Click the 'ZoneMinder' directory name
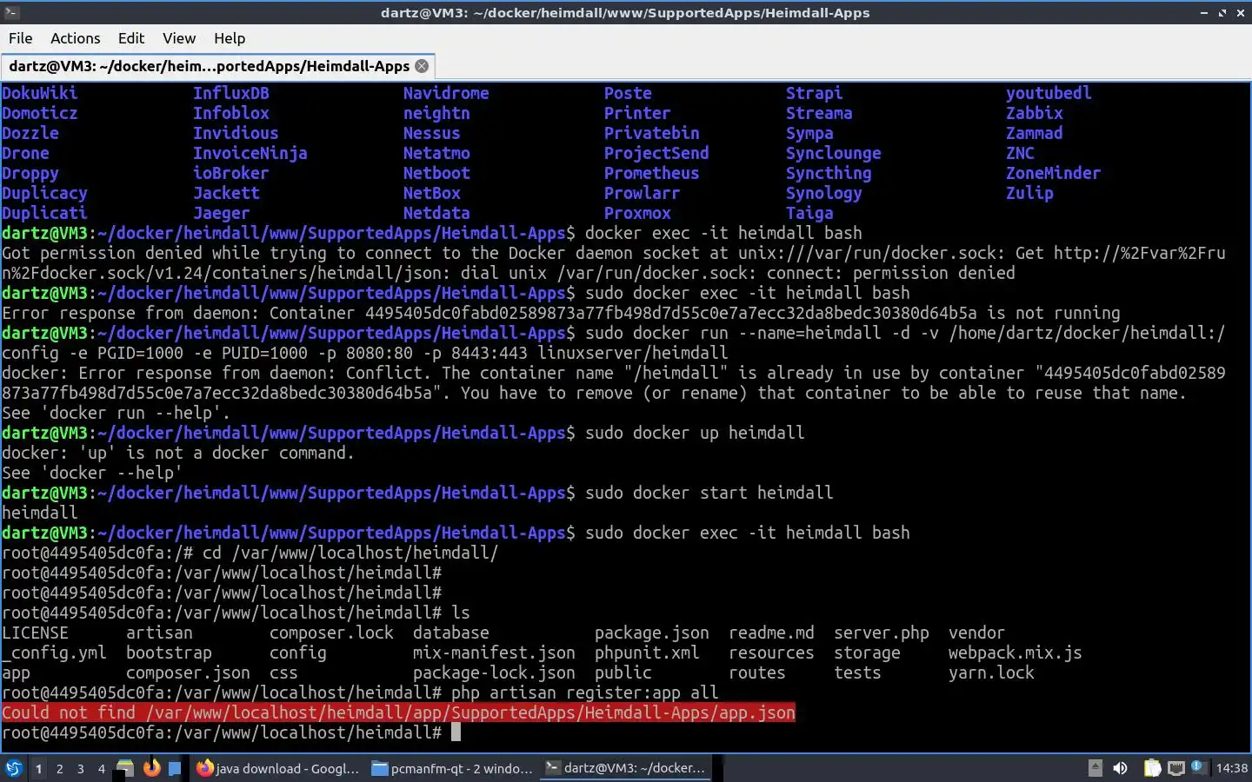1252x782 pixels. (x=1053, y=173)
